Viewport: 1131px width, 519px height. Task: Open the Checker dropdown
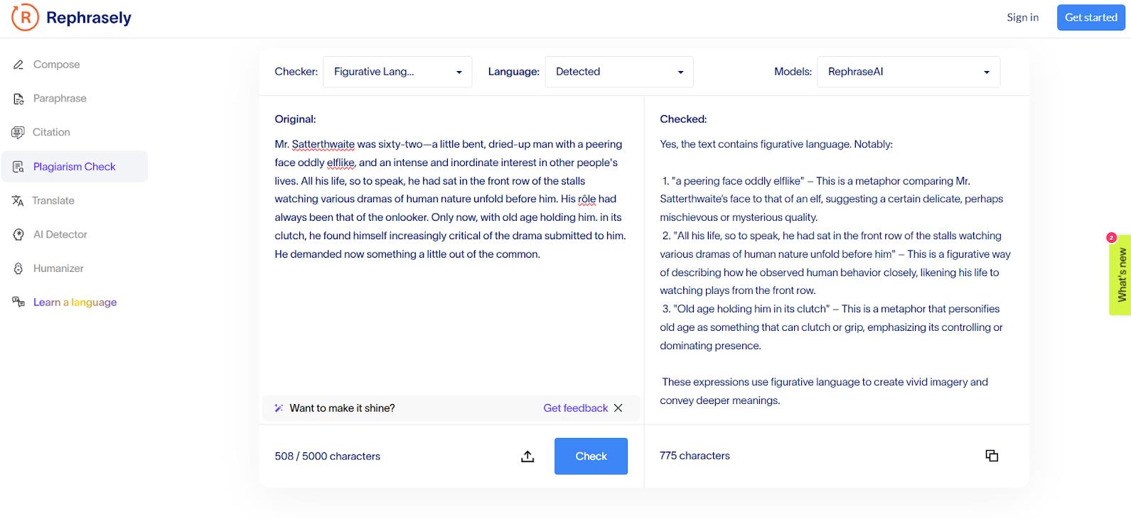pos(397,72)
